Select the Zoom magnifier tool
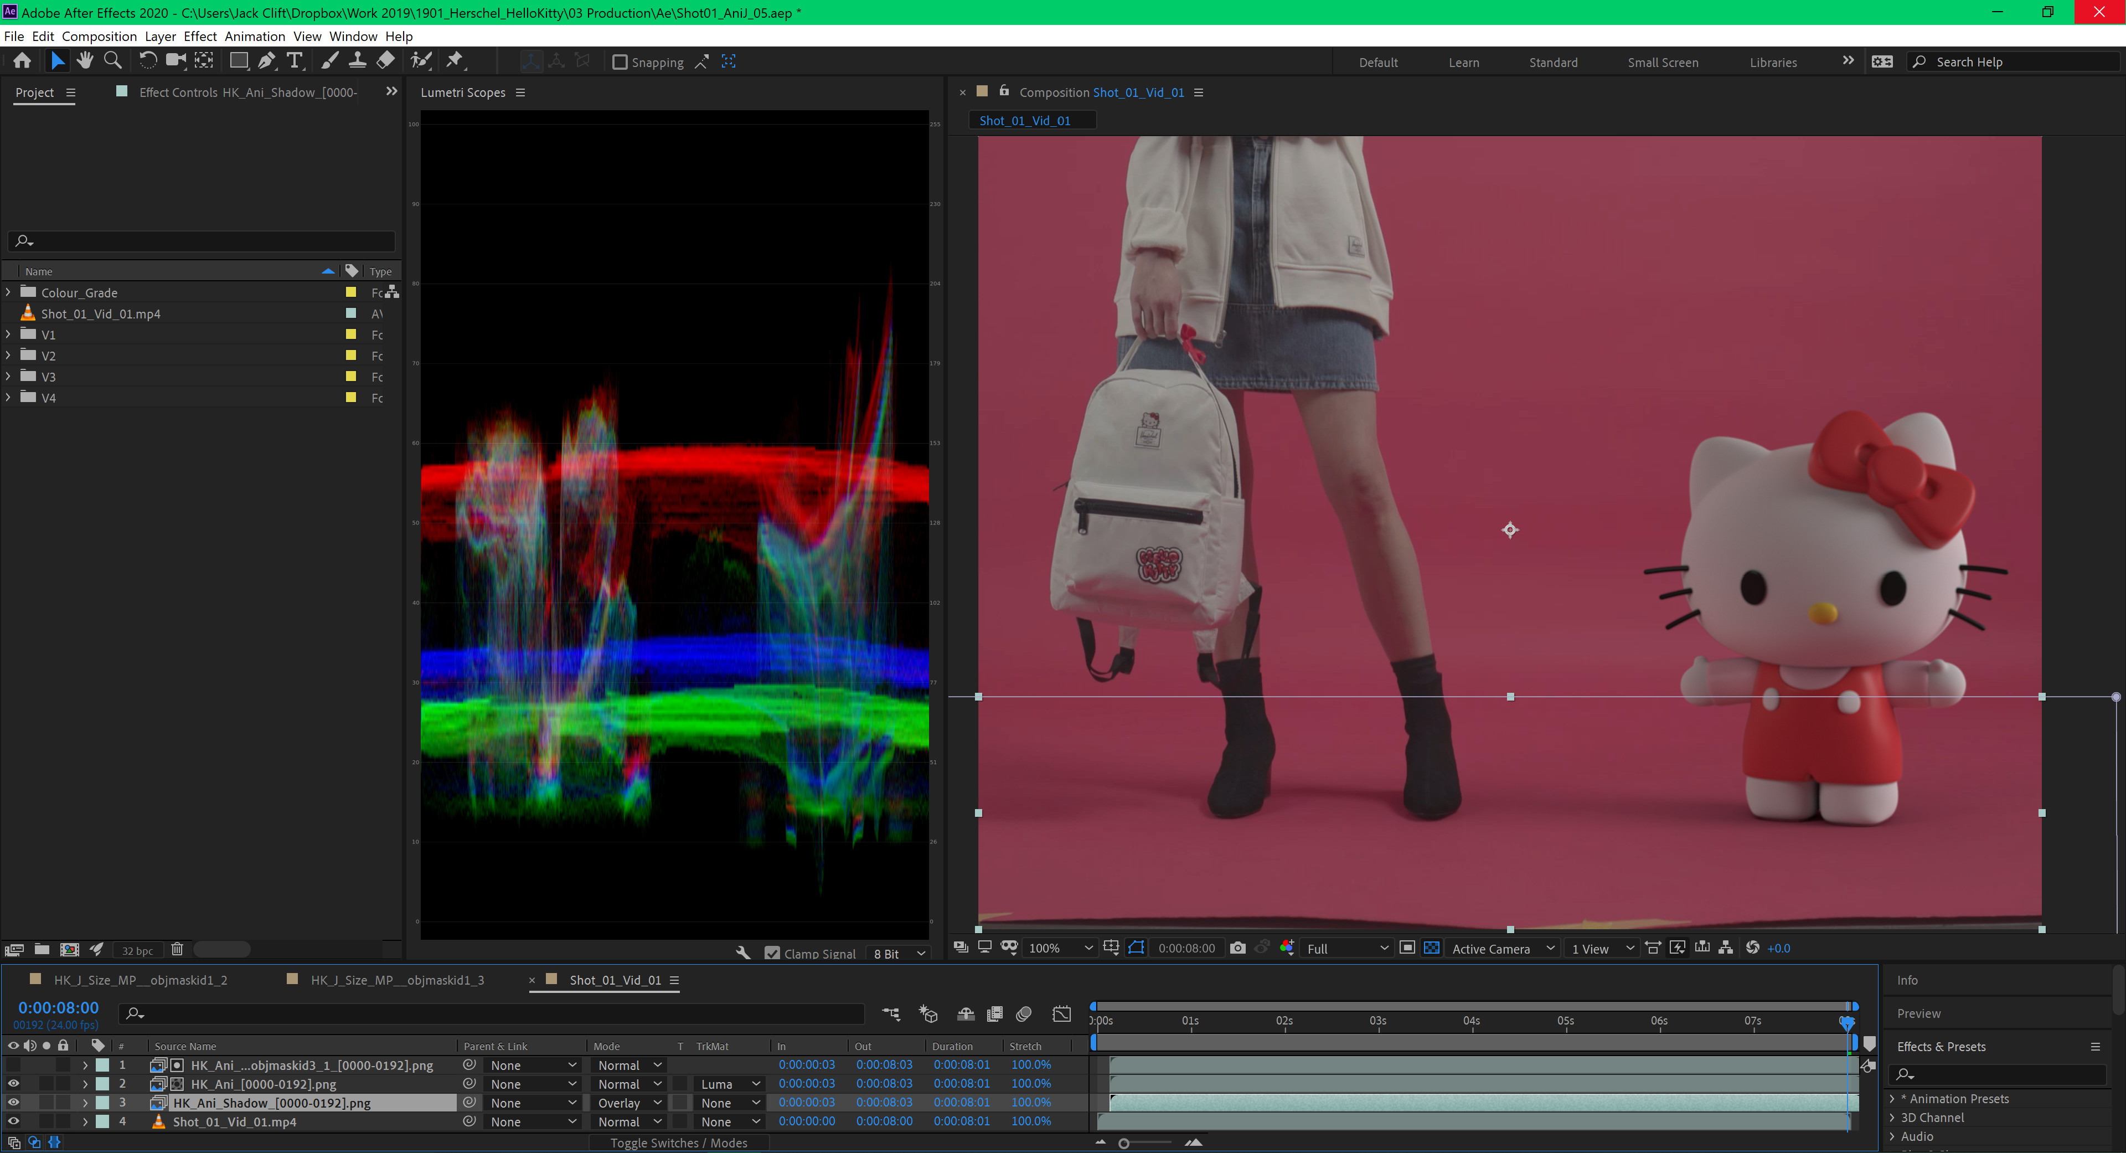2126x1153 pixels. (113, 61)
